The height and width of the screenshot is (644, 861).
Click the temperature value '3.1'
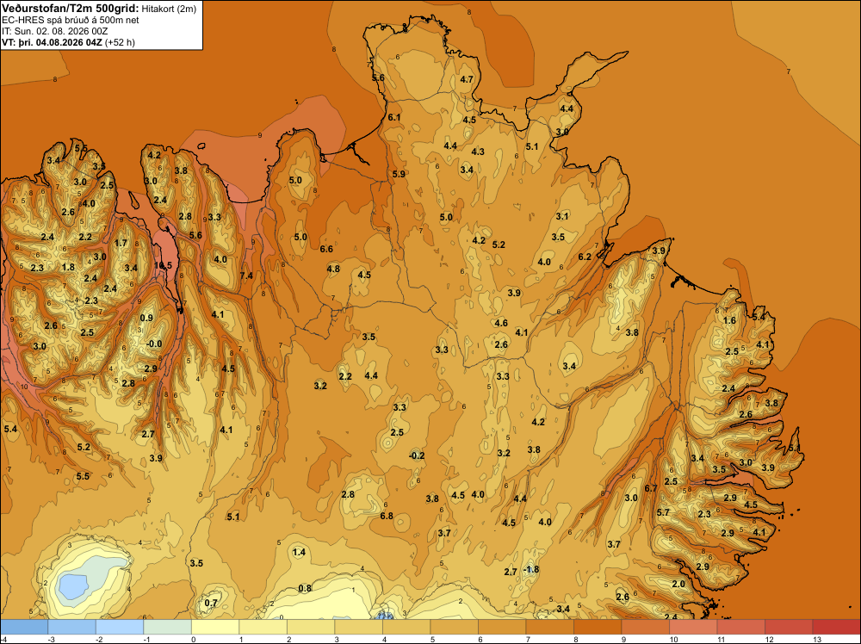click(561, 216)
